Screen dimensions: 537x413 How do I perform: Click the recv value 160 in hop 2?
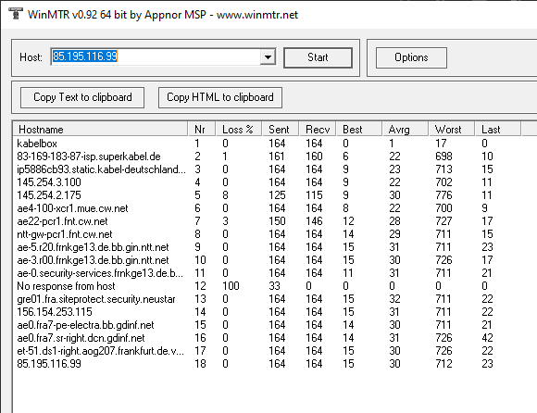click(x=314, y=156)
